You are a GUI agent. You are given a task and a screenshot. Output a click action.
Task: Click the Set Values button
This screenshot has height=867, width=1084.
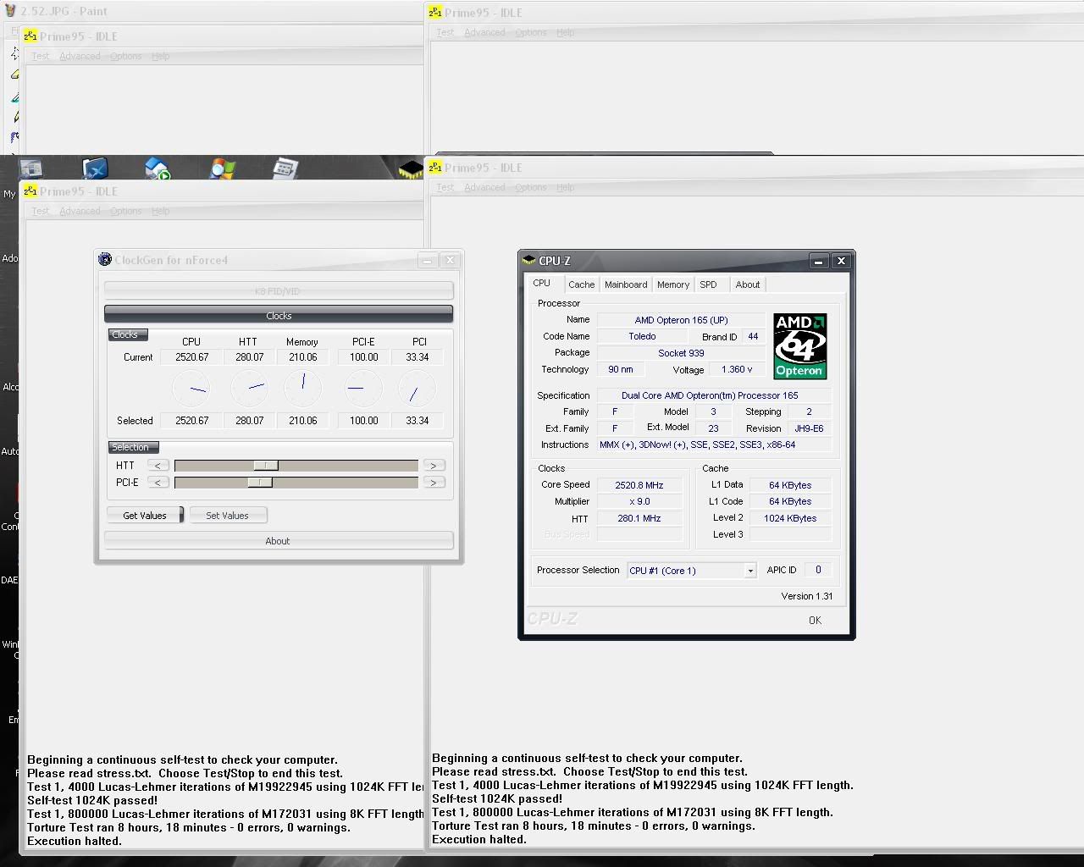(x=228, y=516)
